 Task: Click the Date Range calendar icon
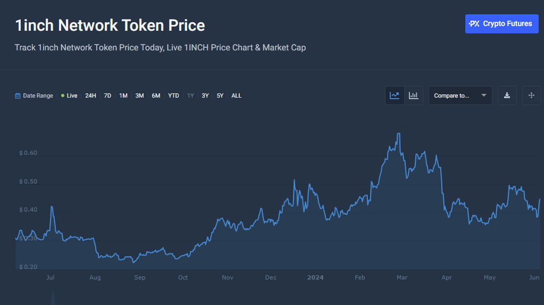(18, 96)
